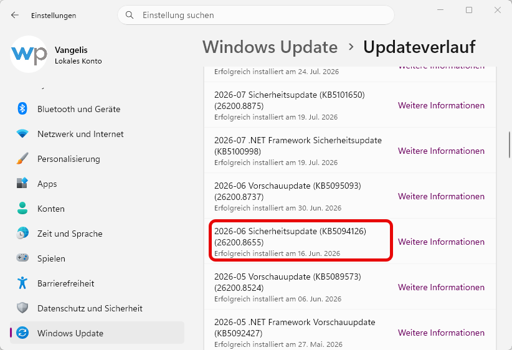Click the Lokales Konto label
Viewport: 512px width, 350px height.
(78, 61)
